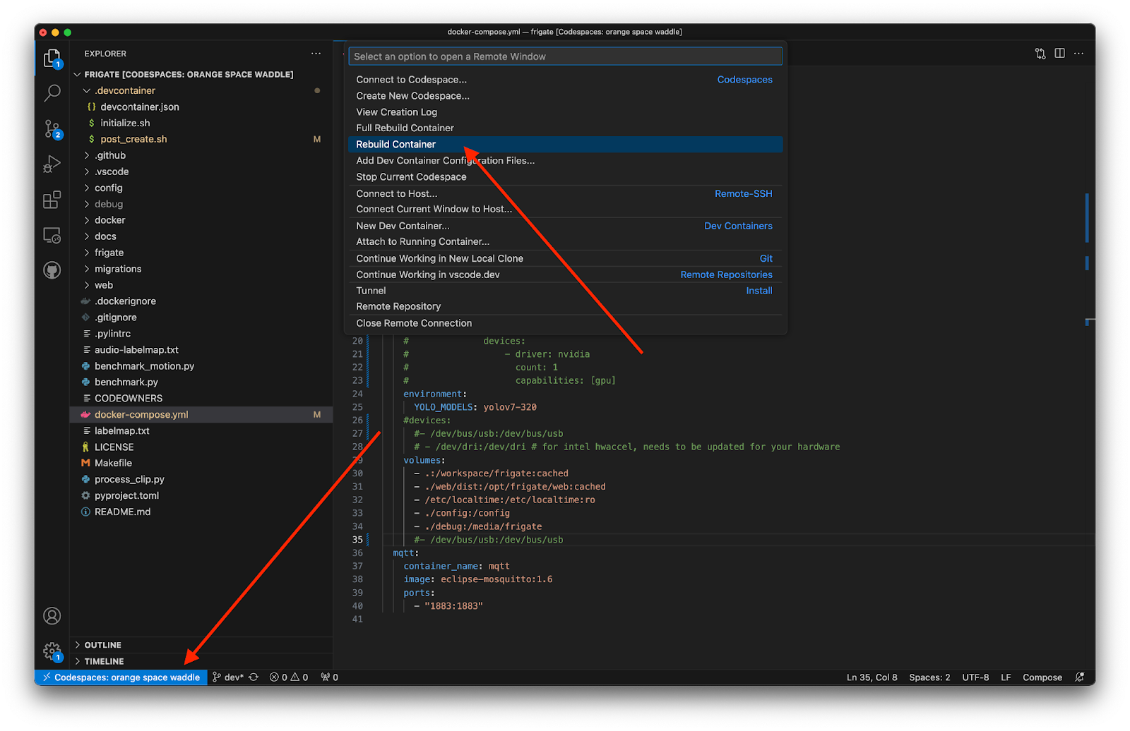
Task: Click Ln 35, Col 8 in status bar
Action: point(872,677)
